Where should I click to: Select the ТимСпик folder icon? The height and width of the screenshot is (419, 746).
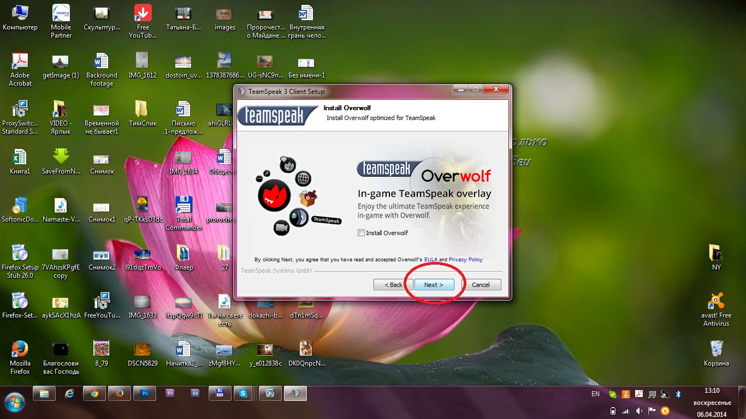click(x=143, y=113)
